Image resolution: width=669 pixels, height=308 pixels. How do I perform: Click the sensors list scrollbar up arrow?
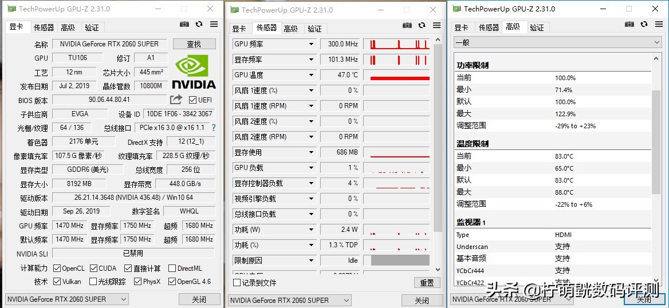tap(438, 40)
